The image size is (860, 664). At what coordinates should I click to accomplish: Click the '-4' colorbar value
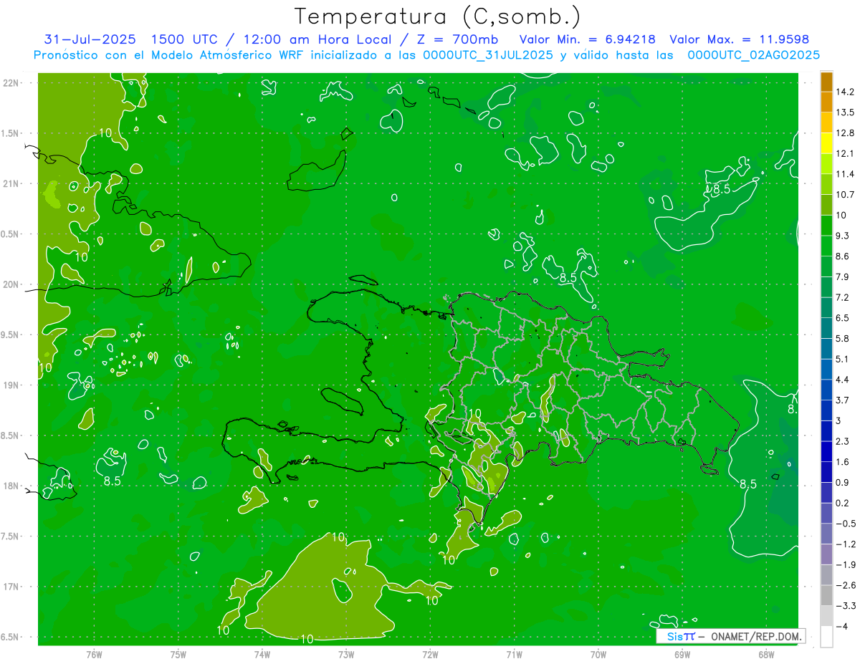(x=842, y=627)
